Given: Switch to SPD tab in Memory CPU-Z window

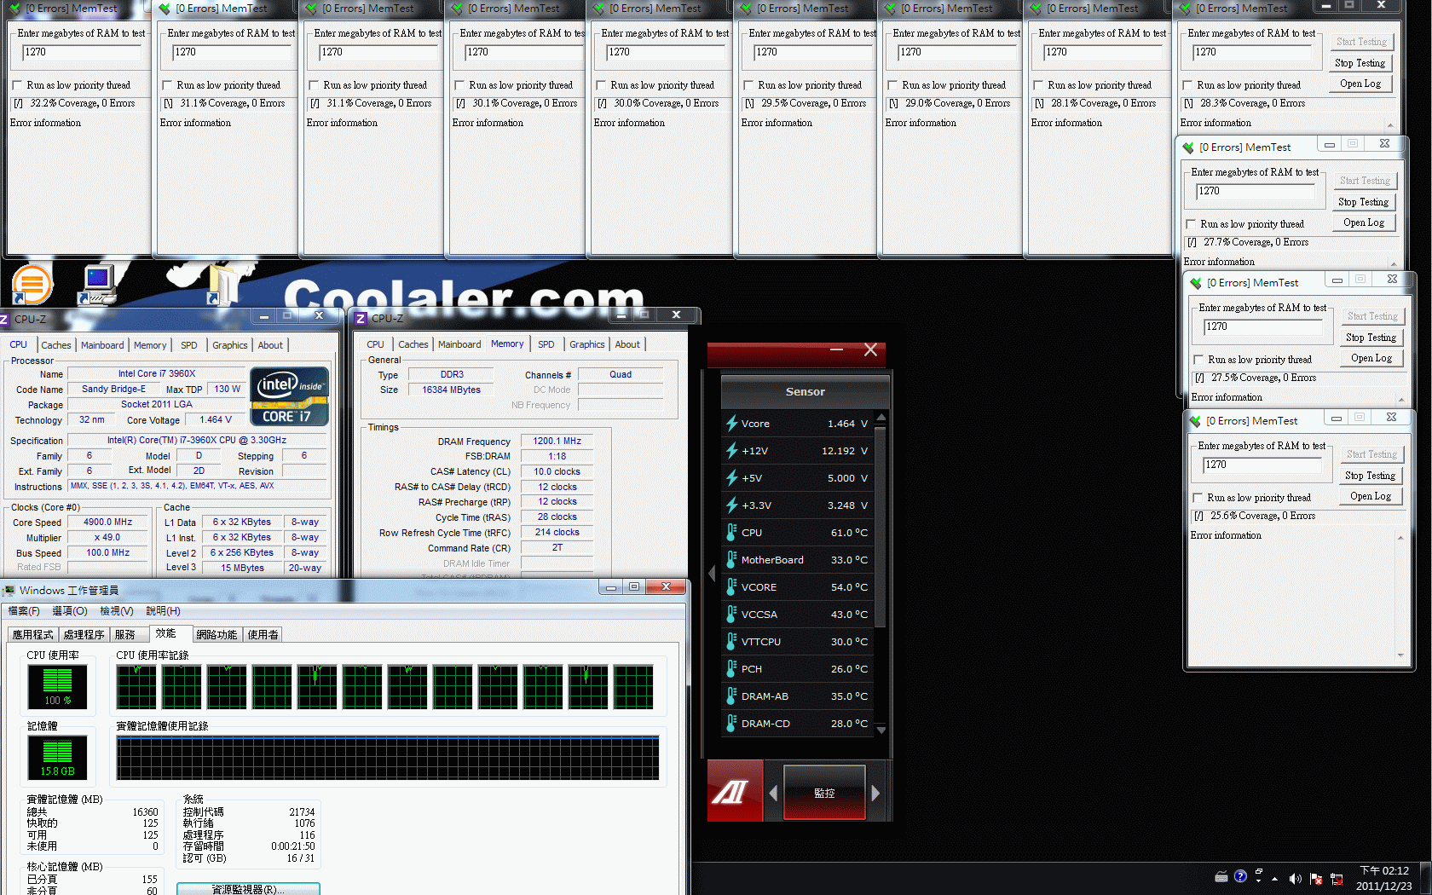Looking at the screenshot, I should coord(546,344).
